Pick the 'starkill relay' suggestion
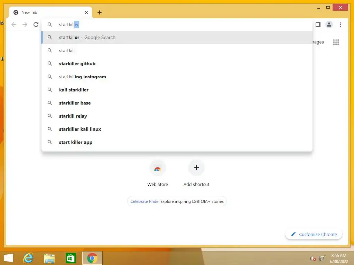354x265 pixels. (177, 116)
